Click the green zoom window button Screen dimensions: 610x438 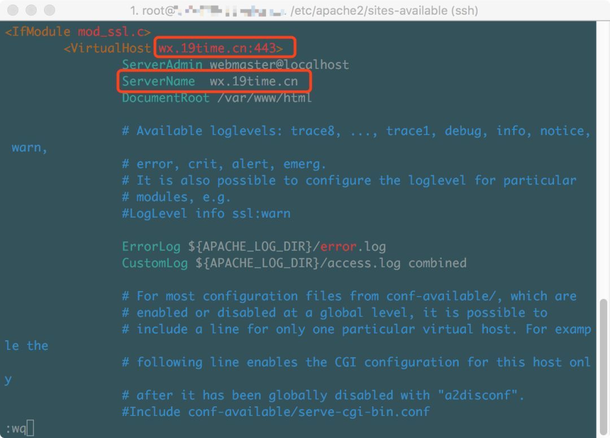[49, 10]
